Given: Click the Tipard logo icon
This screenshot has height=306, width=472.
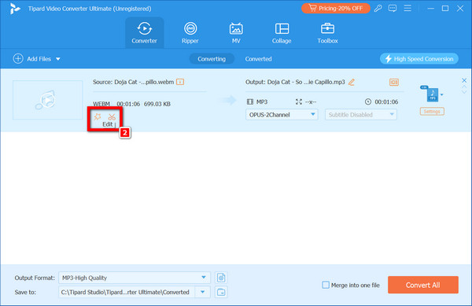Looking at the screenshot, I should pos(15,9).
